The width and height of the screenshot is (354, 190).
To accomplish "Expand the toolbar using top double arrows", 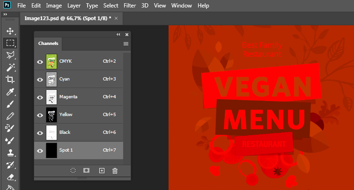I will pyautogui.click(x=5, y=15).
